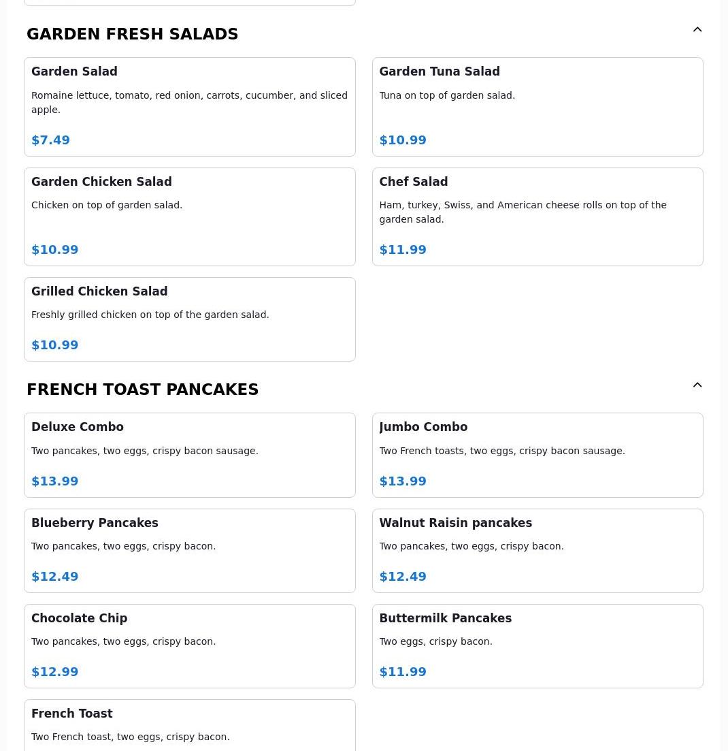Collapse the French Toast Pancakes section chevron

click(697, 385)
